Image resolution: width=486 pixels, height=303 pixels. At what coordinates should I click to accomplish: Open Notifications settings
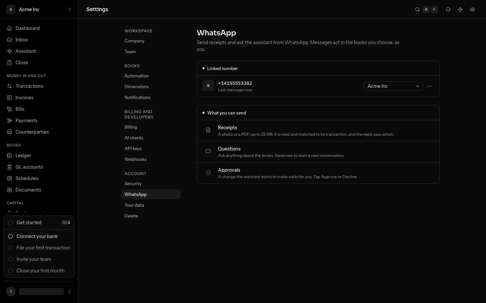point(151,97)
